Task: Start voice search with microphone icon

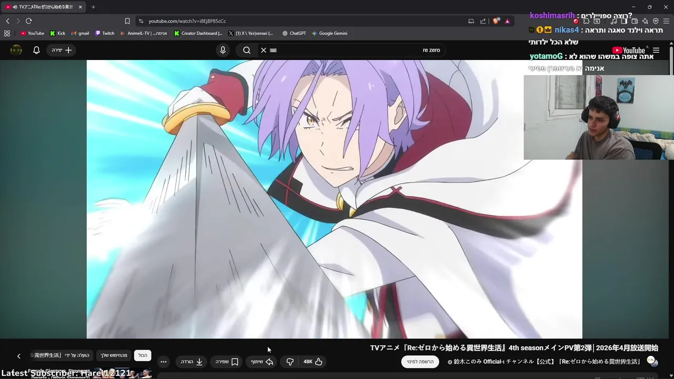Action: pyautogui.click(x=223, y=50)
